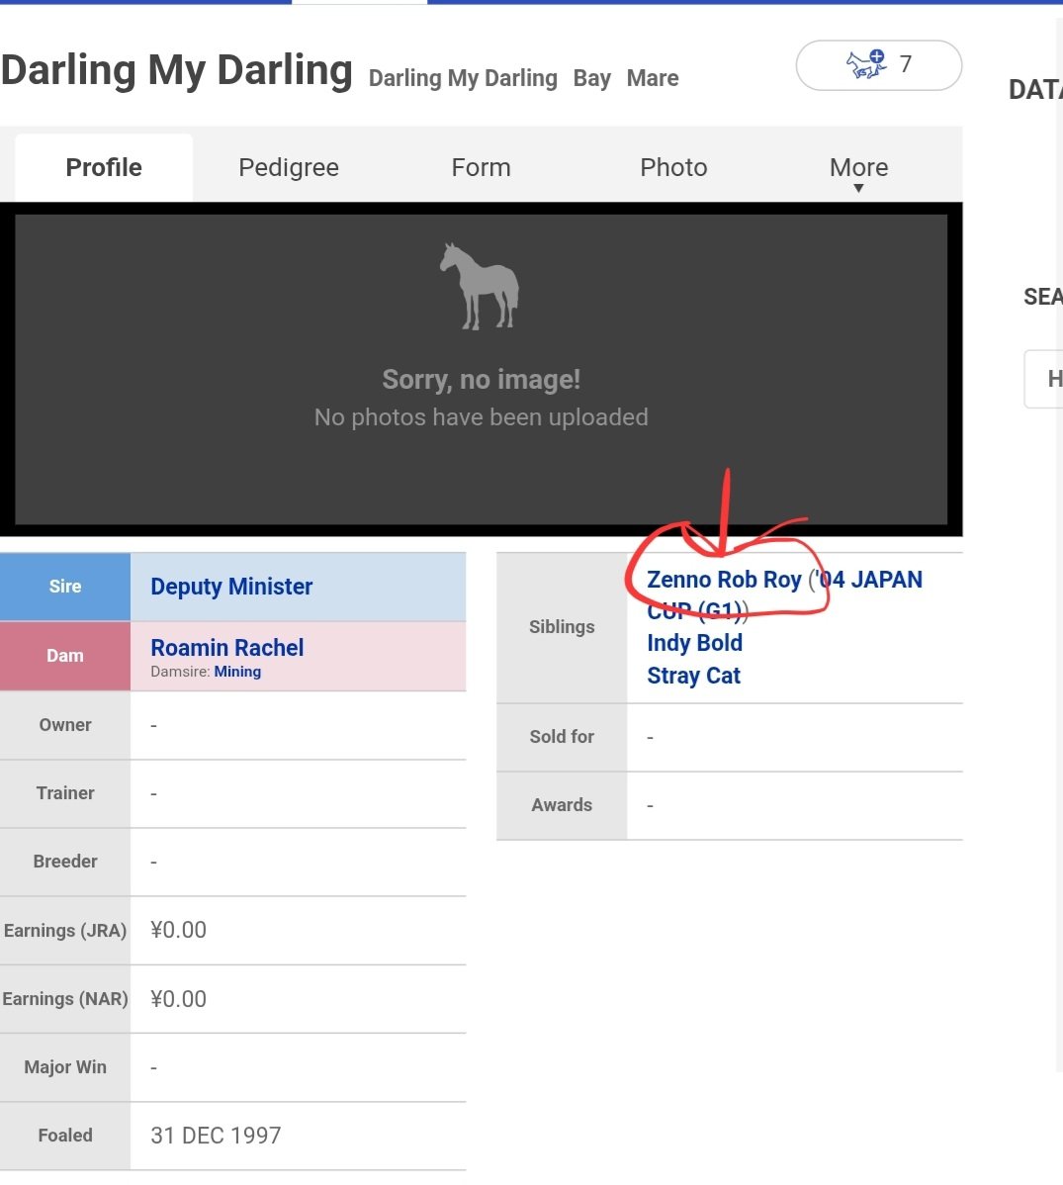Open sibling Zenno Rob Roy link

click(x=724, y=580)
